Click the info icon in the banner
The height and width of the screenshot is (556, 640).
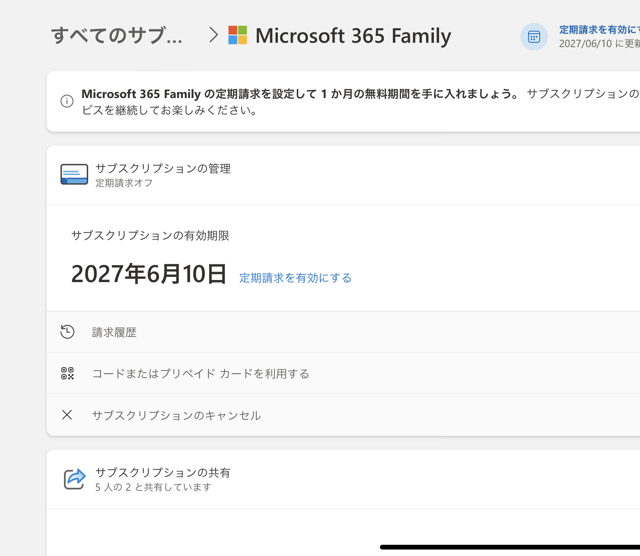pos(67,102)
